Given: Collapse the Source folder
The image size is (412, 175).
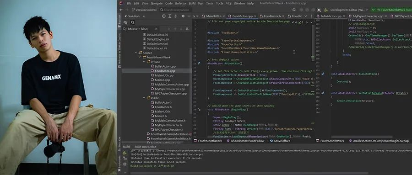Looking at the screenshot, I should click(136, 53).
